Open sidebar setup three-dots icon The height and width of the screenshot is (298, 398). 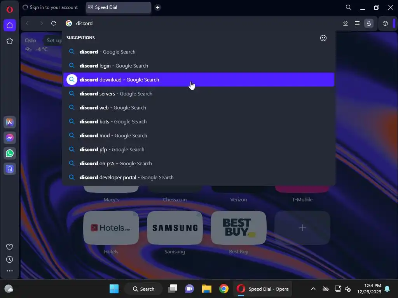pyautogui.click(x=10, y=271)
